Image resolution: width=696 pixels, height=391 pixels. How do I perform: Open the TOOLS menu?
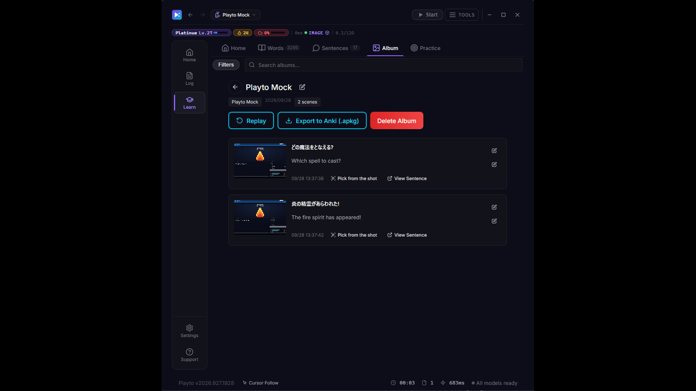pos(461,15)
